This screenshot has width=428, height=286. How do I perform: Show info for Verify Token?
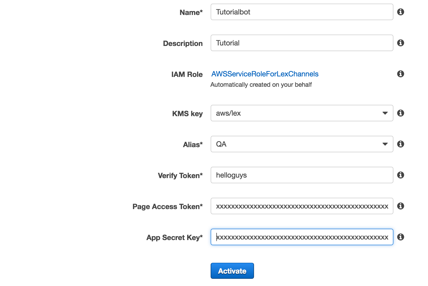400,175
